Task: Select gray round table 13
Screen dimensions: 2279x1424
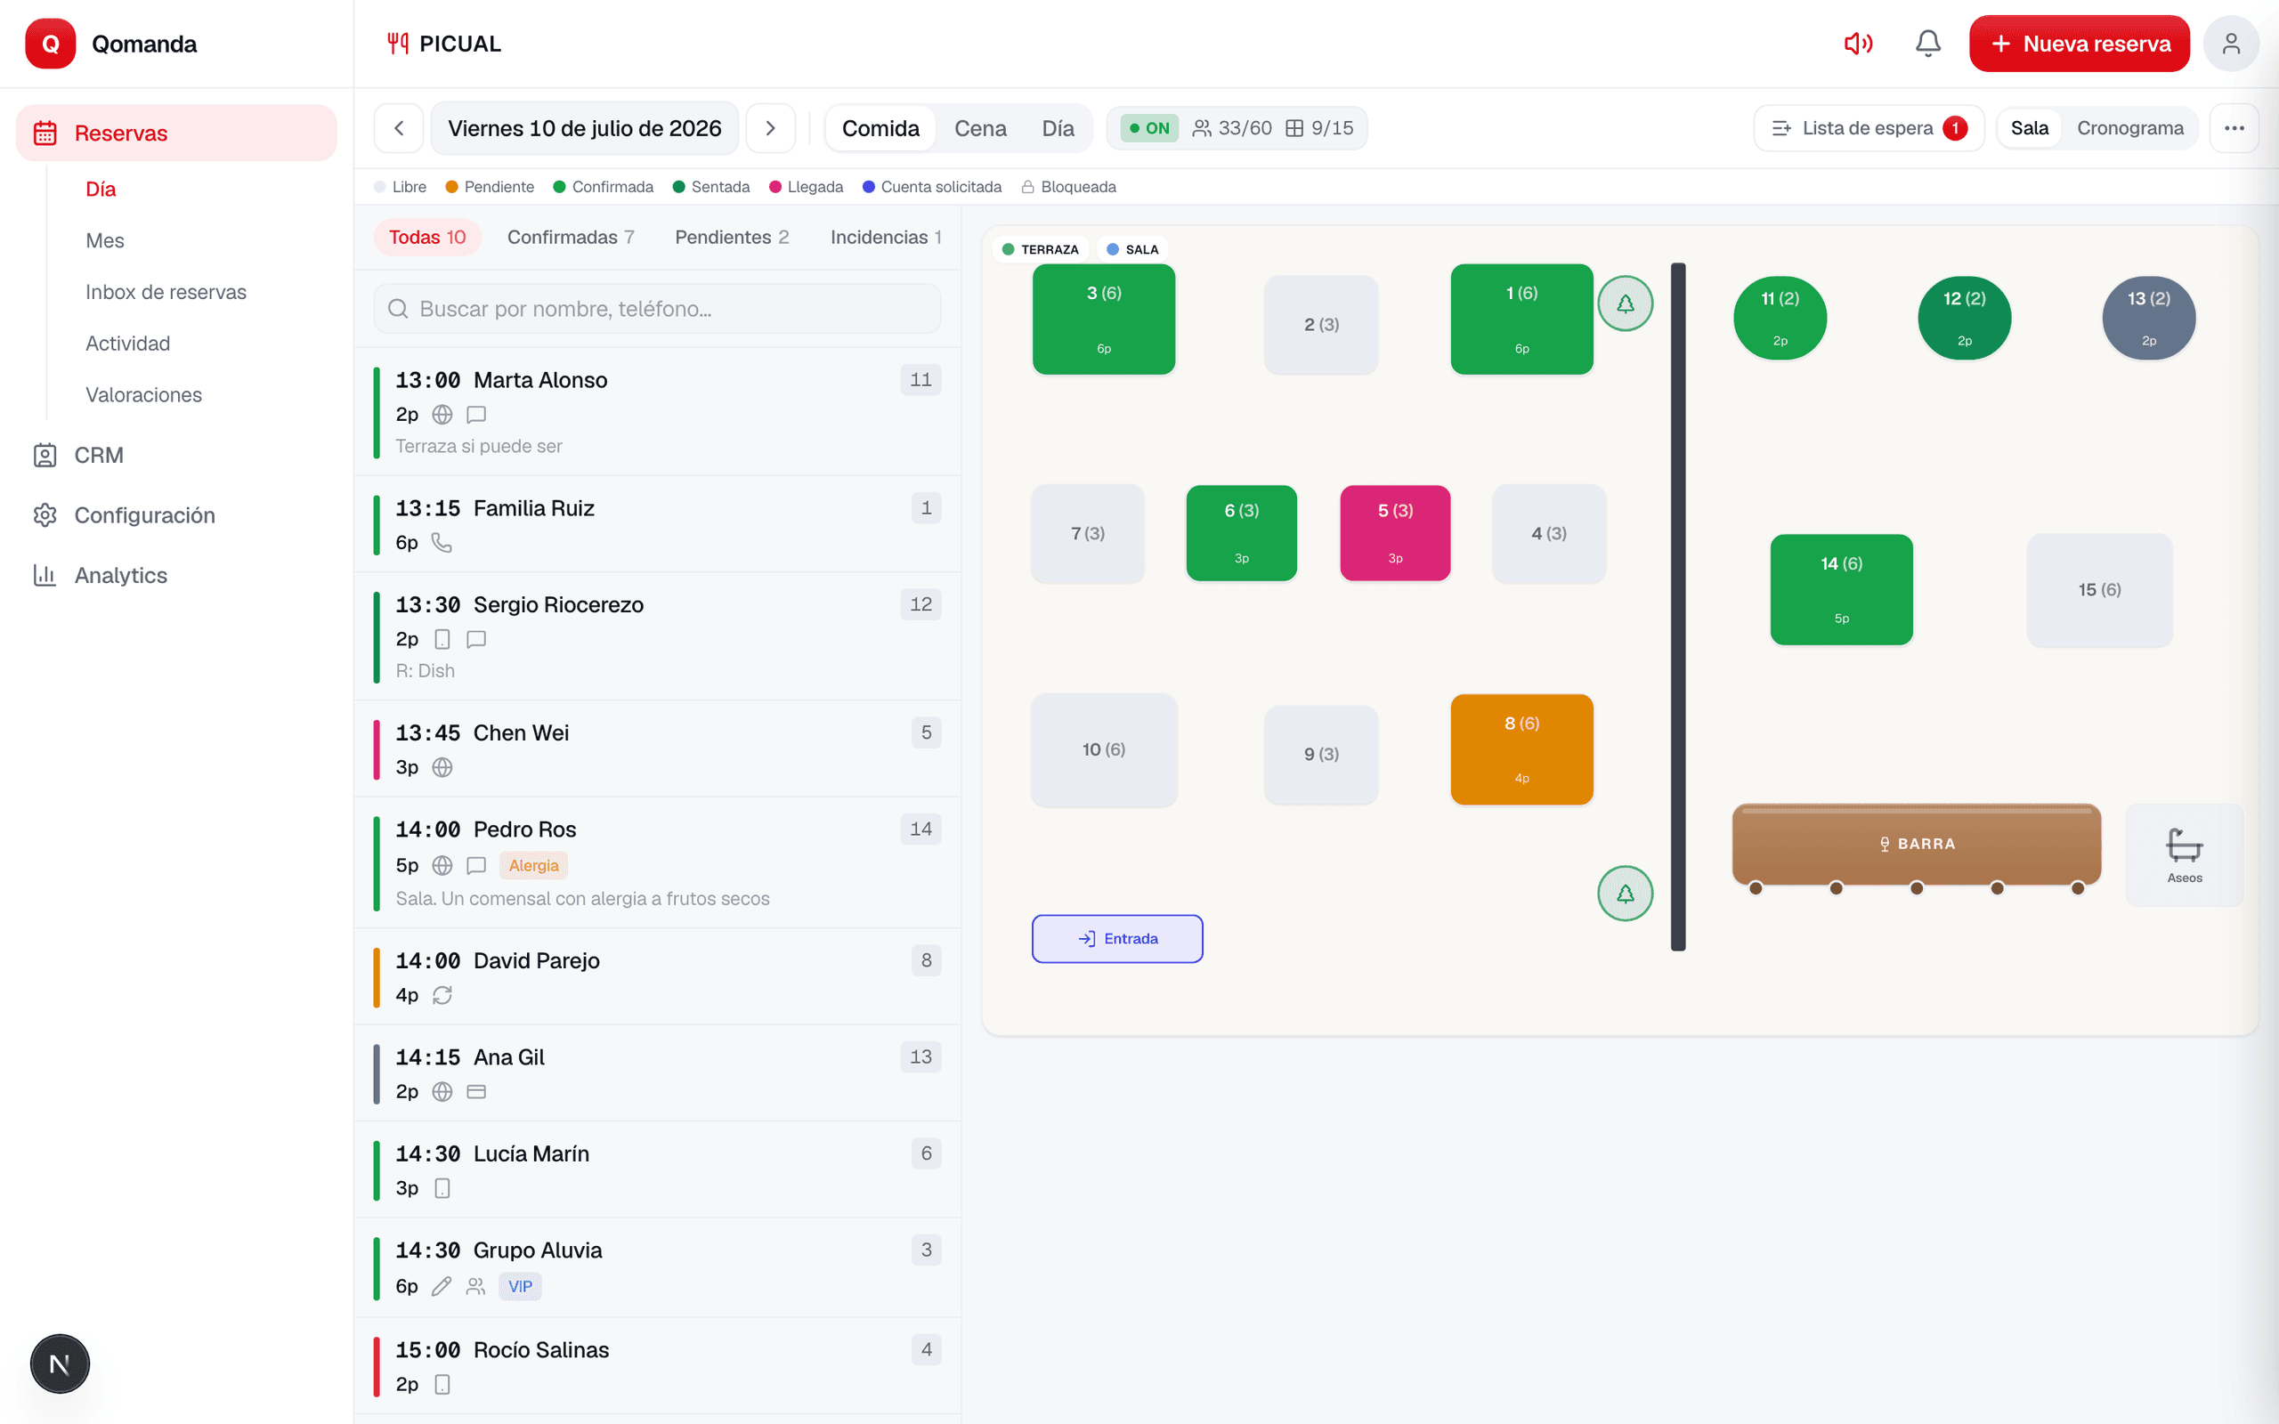Action: point(2148,318)
